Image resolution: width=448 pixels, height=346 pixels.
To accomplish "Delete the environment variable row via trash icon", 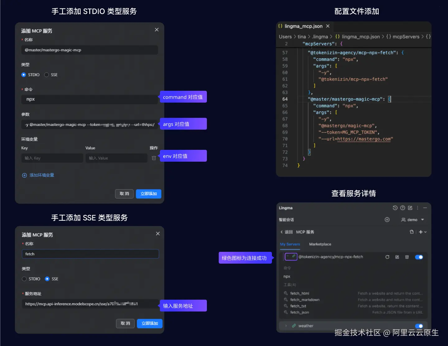I will coord(154,158).
